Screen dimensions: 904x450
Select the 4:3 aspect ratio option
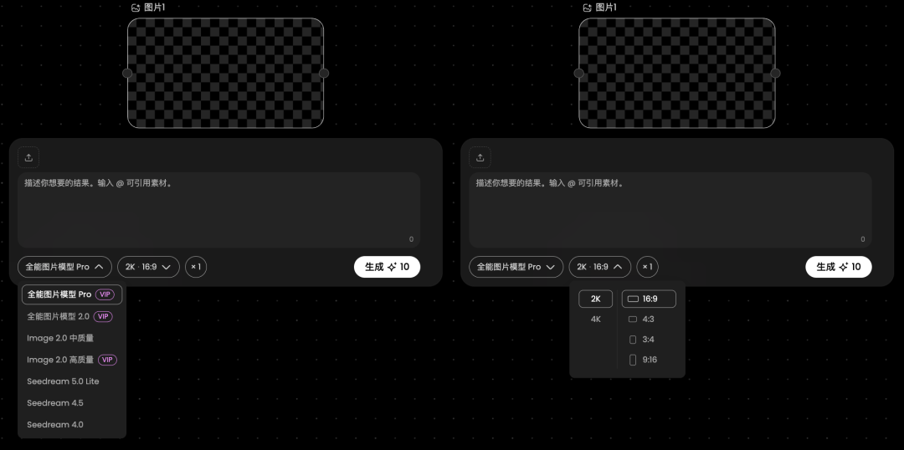coord(649,320)
